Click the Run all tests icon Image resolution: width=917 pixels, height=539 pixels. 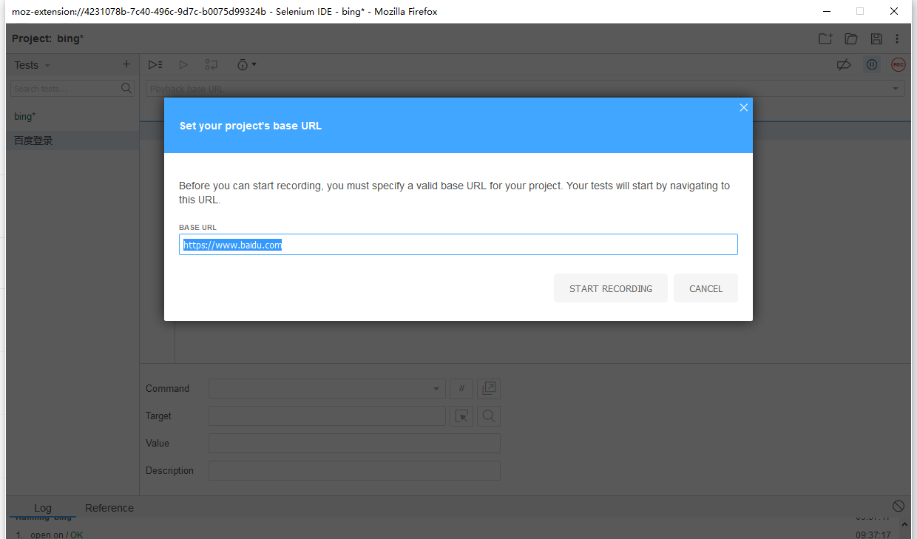coord(155,65)
